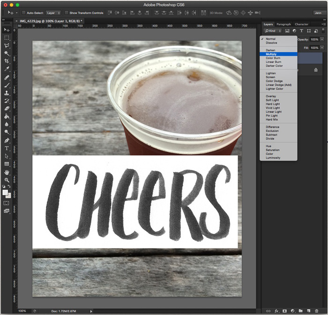Delete the current layer

(316, 311)
